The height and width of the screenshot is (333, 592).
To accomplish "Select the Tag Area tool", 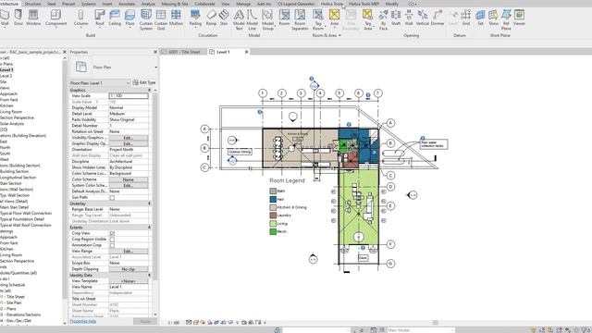I will (367, 19).
